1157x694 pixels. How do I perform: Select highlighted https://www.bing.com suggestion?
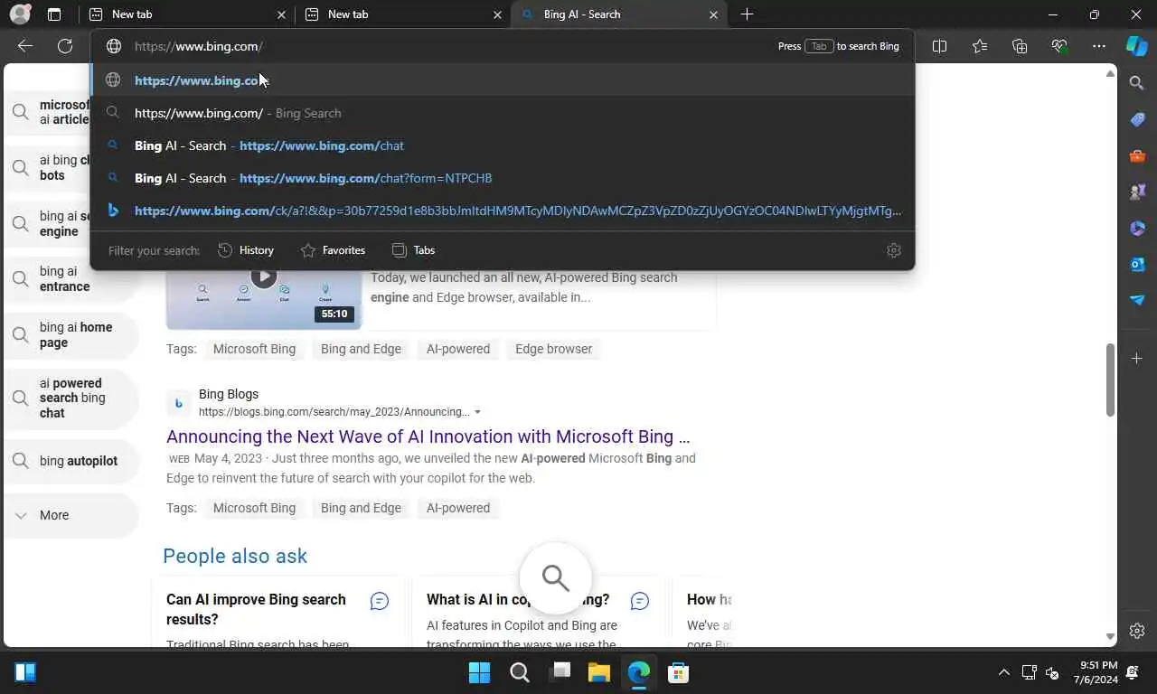[503, 80]
